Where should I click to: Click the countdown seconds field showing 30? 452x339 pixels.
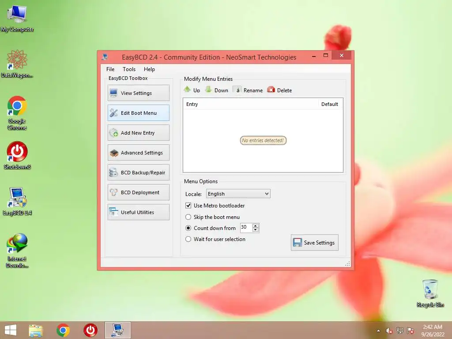(x=246, y=227)
